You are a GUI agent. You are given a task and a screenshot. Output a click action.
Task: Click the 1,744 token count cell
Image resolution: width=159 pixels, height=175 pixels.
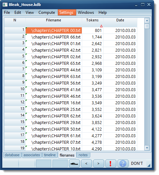(x=93, y=37)
